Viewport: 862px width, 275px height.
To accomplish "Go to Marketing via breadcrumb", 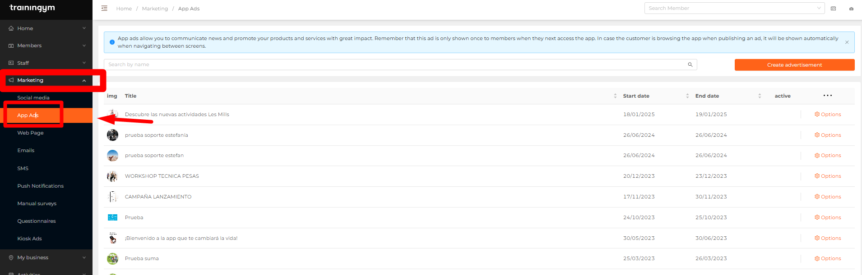I will (x=155, y=9).
